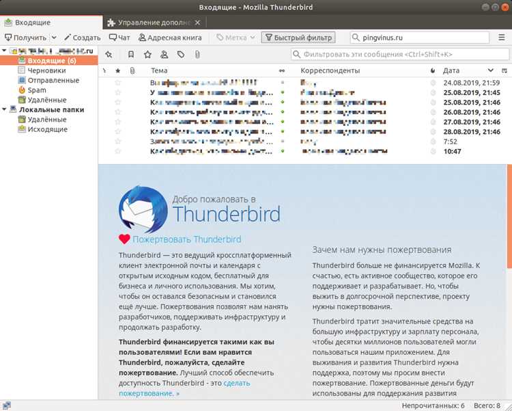This screenshot has width=512, height=411.
Task: Open the Отправленные folder
Action: [x=49, y=80]
